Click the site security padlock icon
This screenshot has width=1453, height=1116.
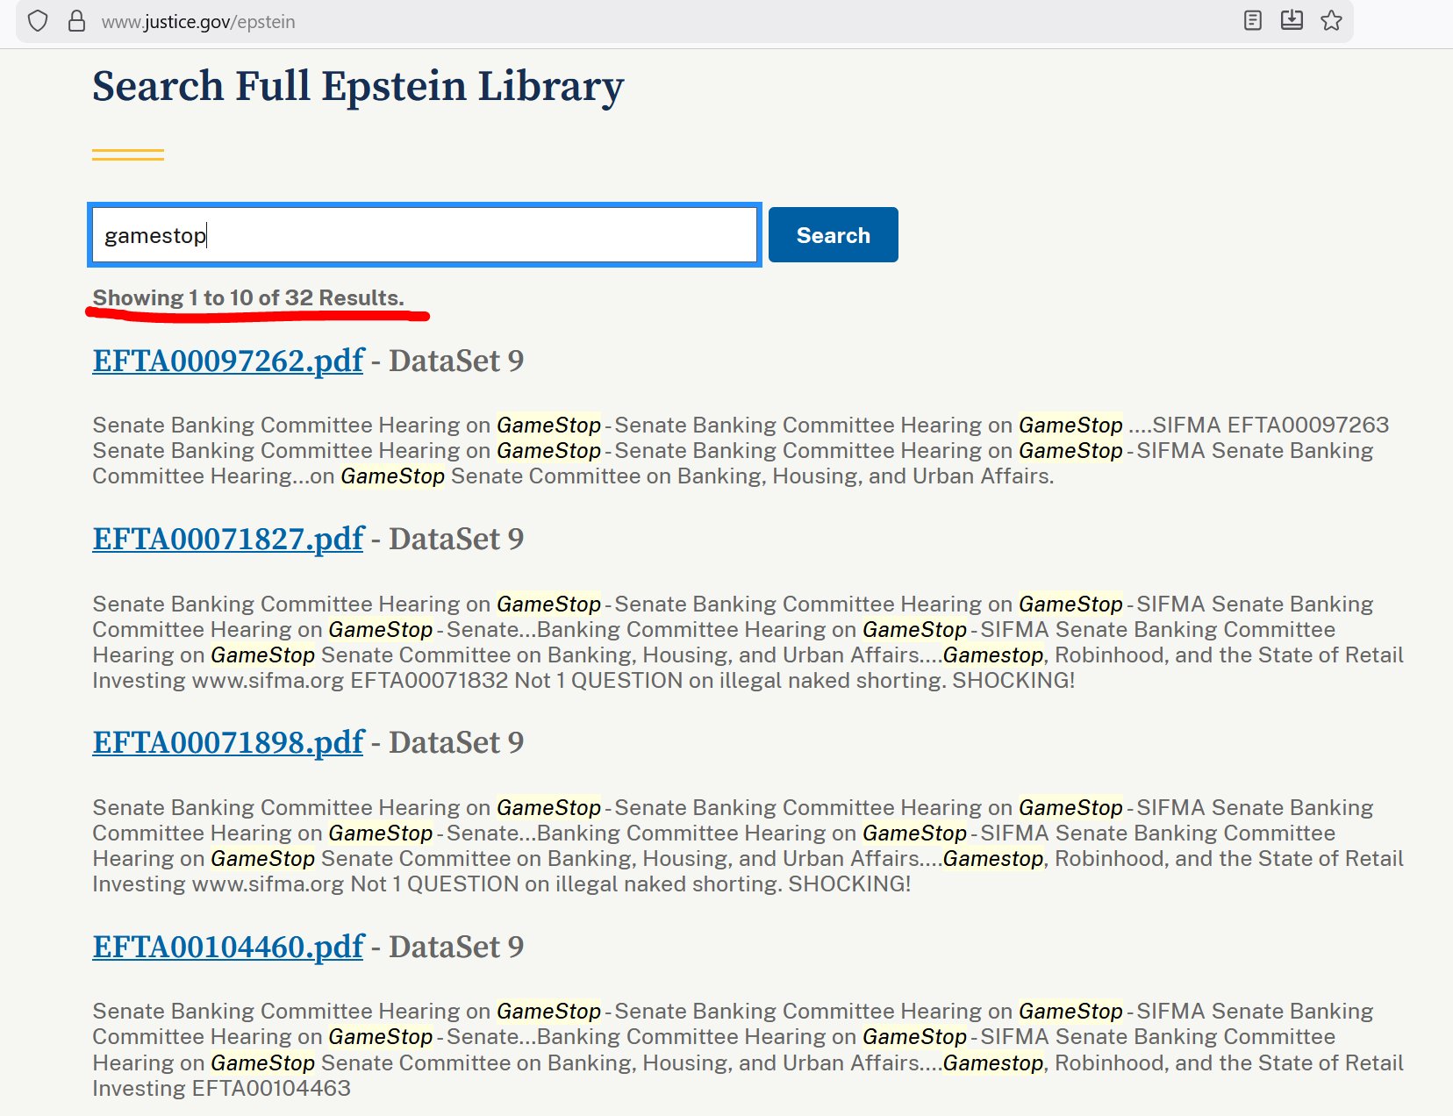77,21
